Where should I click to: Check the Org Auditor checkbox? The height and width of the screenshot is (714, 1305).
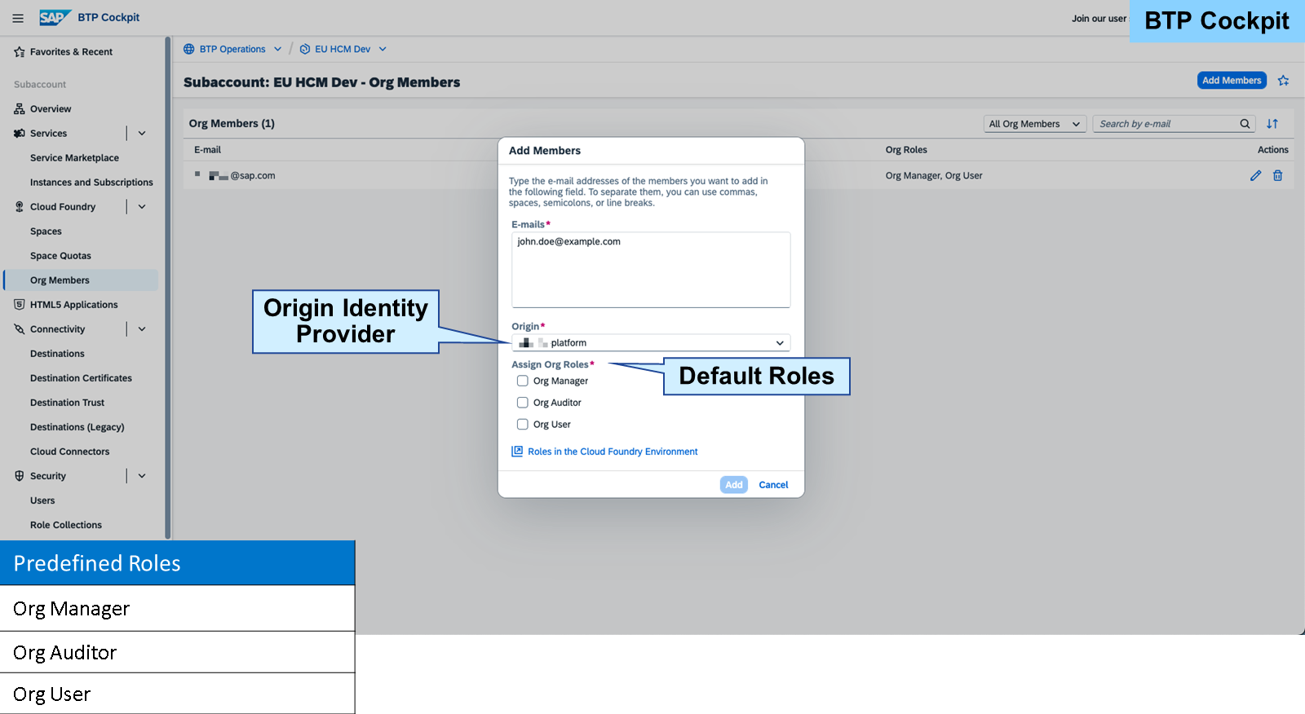[x=523, y=403]
